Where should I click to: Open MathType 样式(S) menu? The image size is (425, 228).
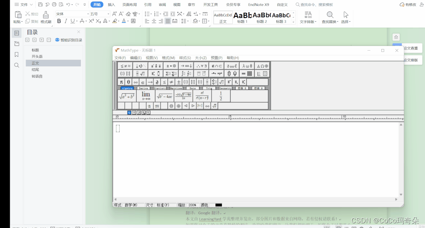(x=185, y=58)
